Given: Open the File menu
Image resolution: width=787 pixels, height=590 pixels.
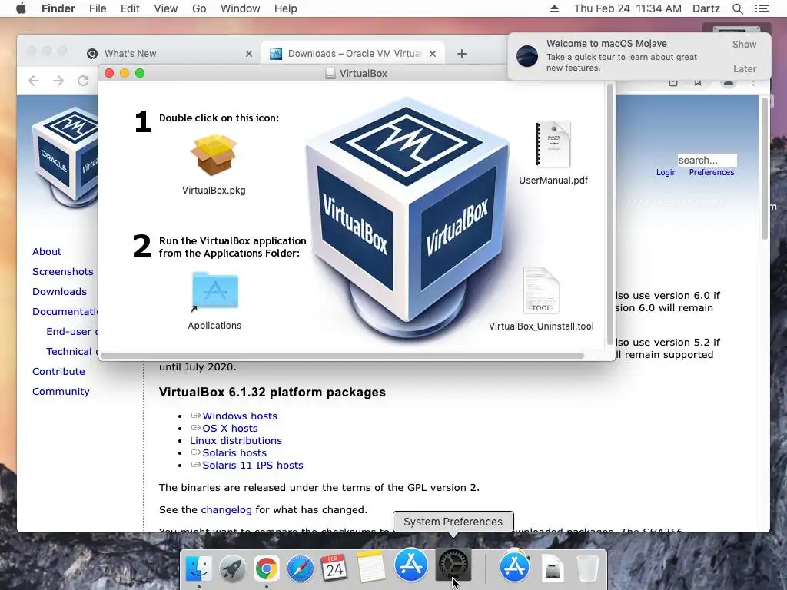Looking at the screenshot, I should tap(98, 8).
